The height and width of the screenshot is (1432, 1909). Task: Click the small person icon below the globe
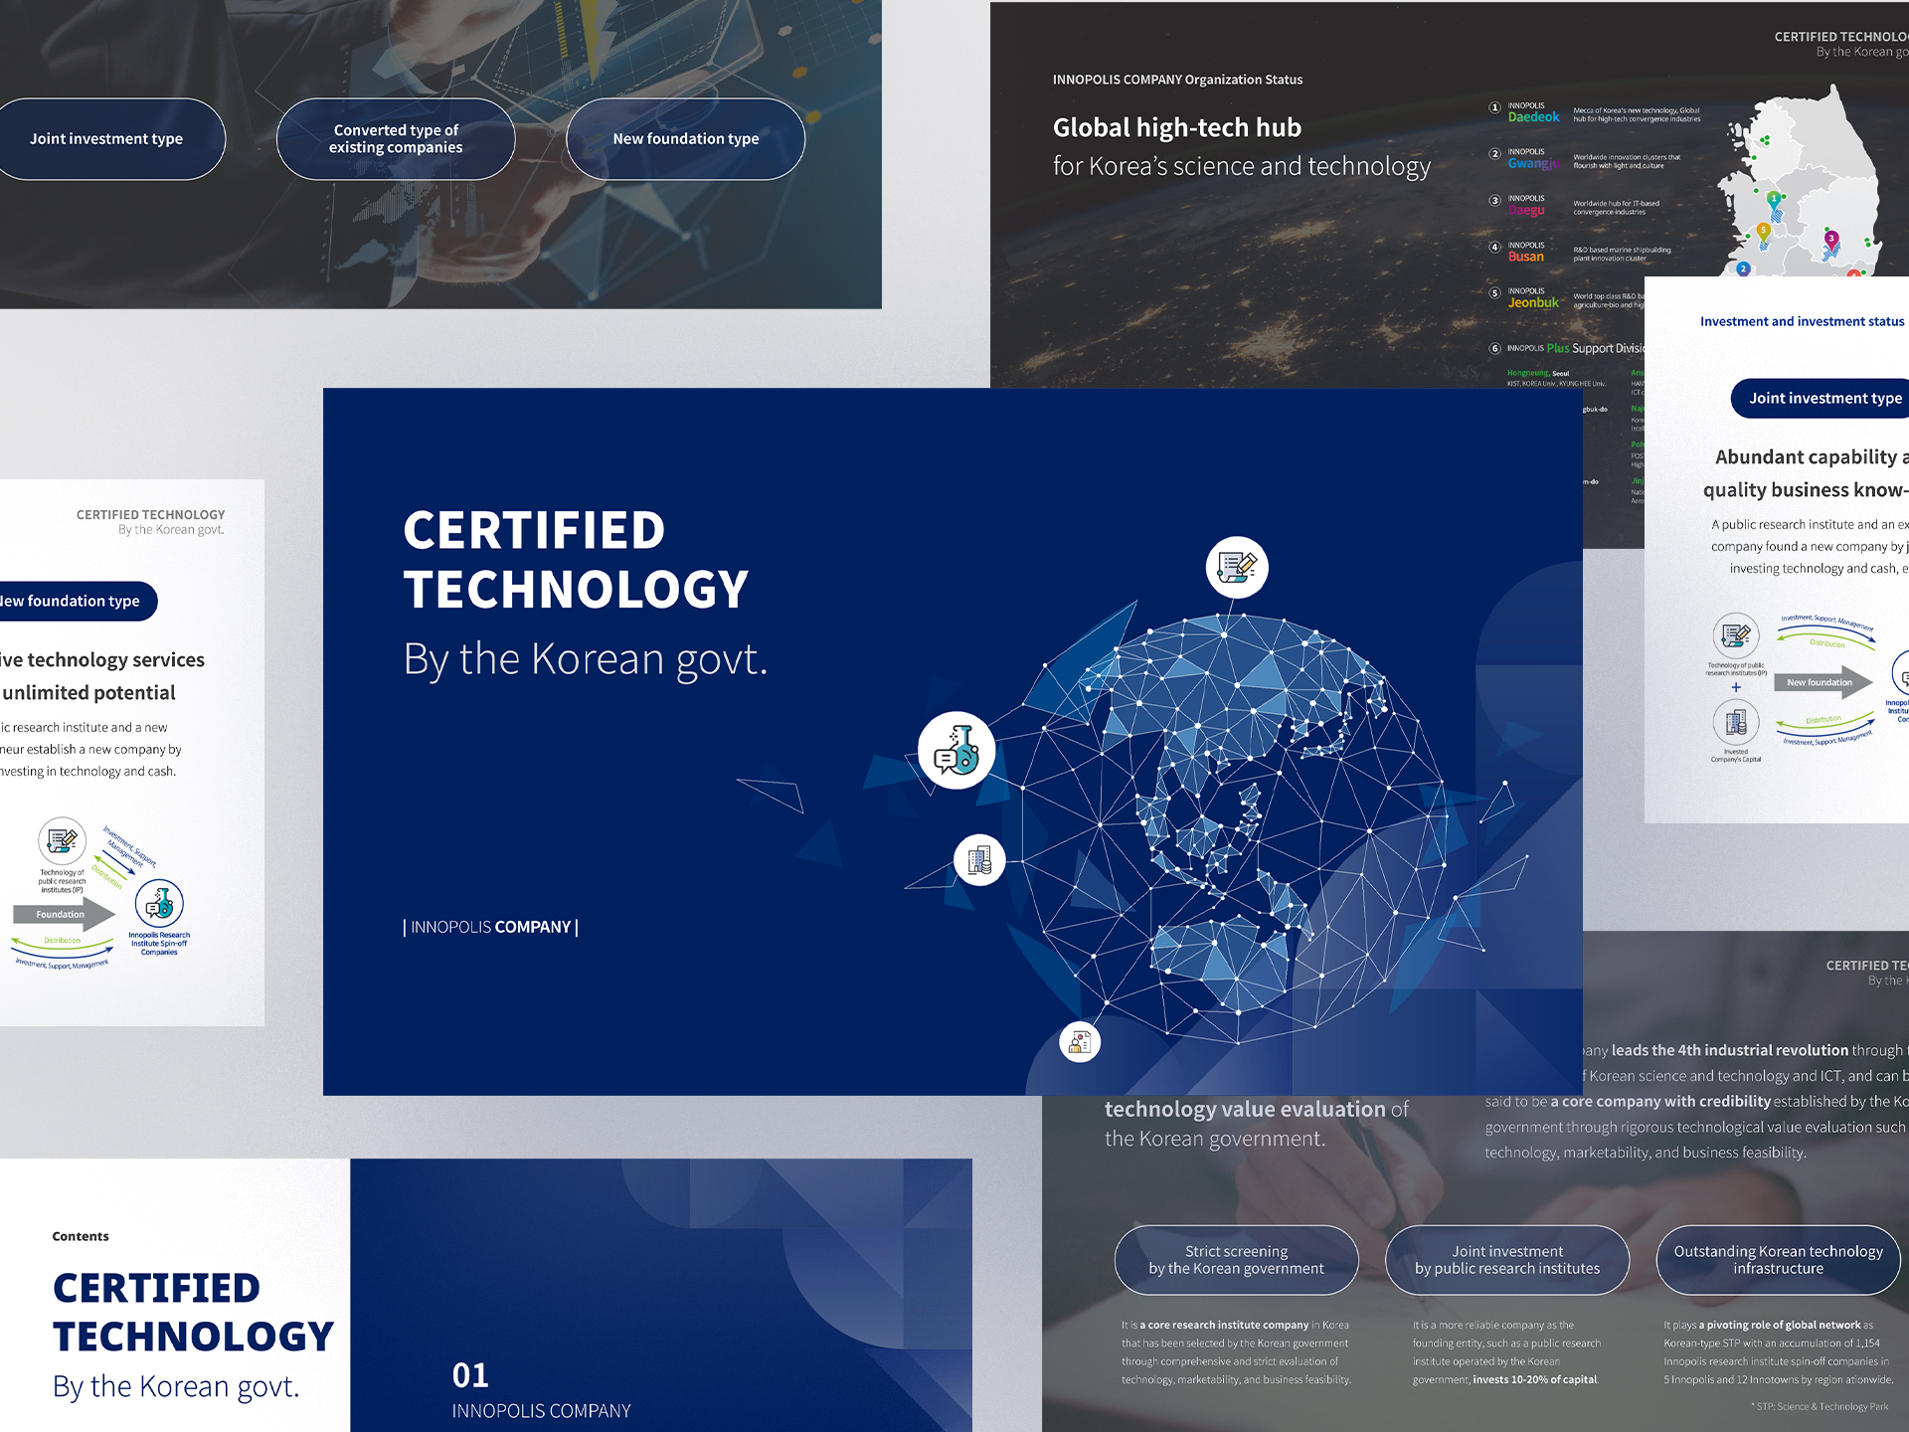(1080, 1042)
